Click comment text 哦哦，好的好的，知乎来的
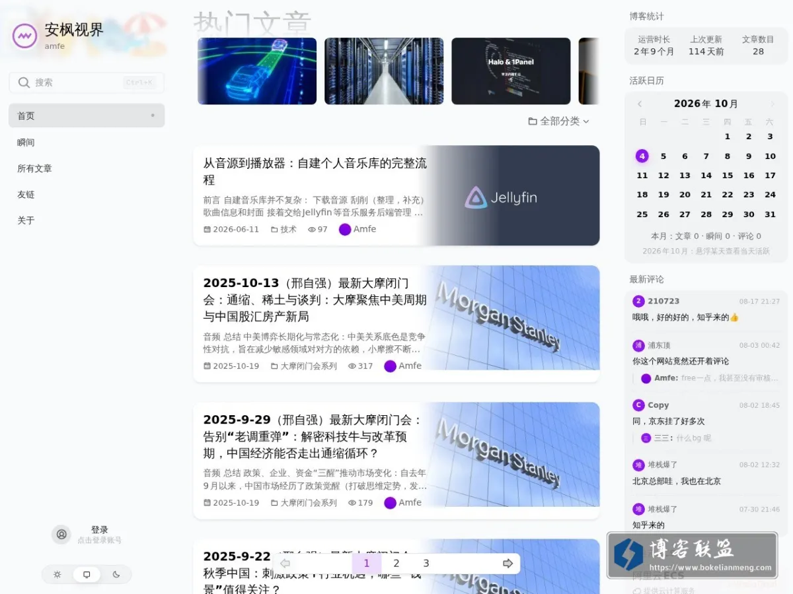 (x=685, y=317)
